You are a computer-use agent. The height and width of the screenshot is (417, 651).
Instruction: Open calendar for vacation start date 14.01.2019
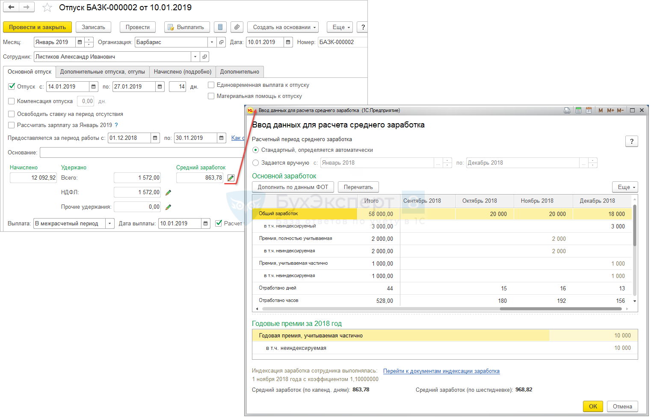click(94, 86)
